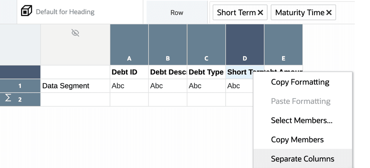Click the Data Segment cell

click(75, 86)
